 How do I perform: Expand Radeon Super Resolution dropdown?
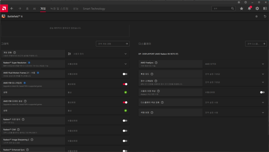[125, 64]
